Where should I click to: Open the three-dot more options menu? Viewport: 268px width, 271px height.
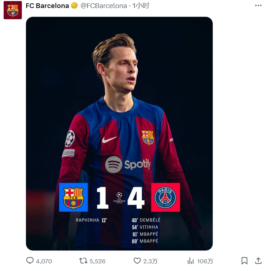(258, 5)
